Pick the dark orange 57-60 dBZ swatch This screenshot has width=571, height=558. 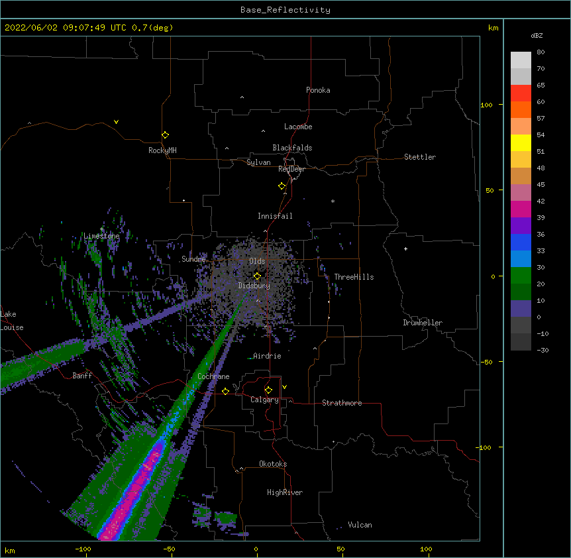pyautogui.click(x=521, y=109)
